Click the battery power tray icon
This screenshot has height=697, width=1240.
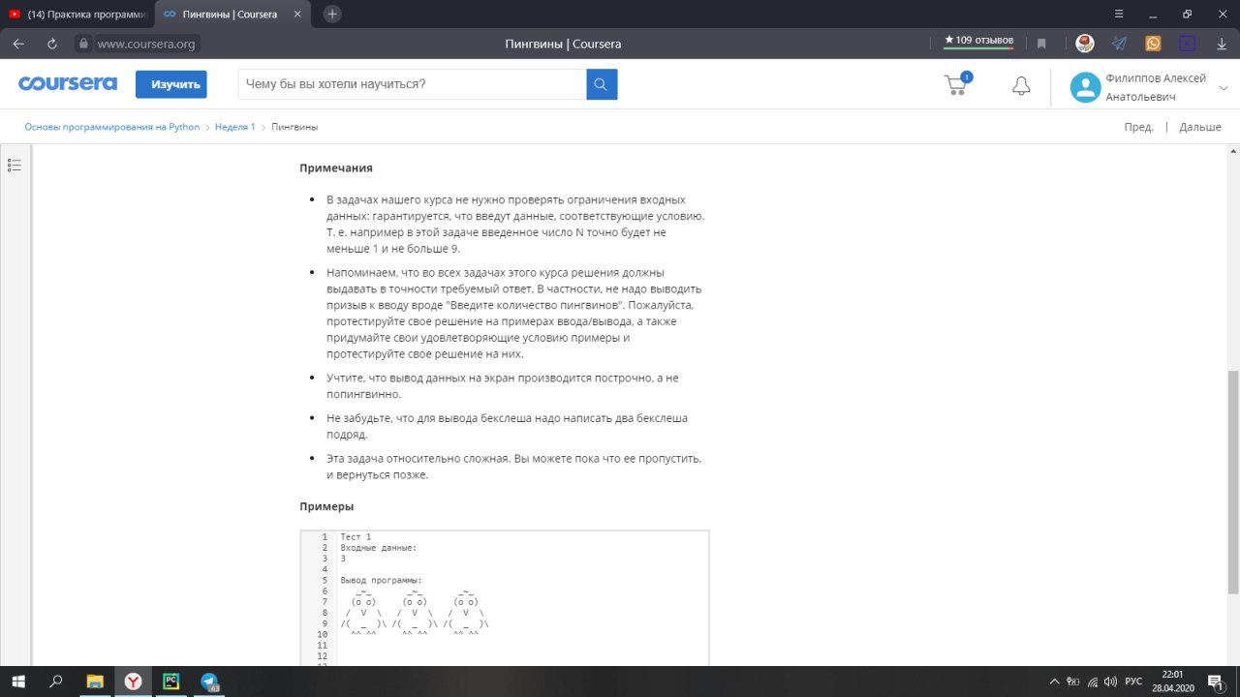pos(1073,682)
